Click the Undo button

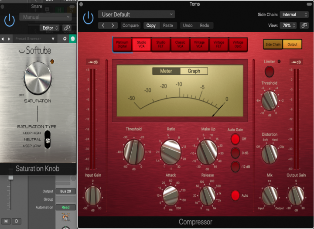pyautogui.click(x=188, y=25)
